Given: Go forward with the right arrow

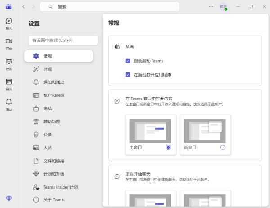Looking at the screenshot, I should pos(34,7).
